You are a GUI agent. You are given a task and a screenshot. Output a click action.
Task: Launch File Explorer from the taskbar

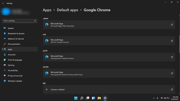click(99, 98)
